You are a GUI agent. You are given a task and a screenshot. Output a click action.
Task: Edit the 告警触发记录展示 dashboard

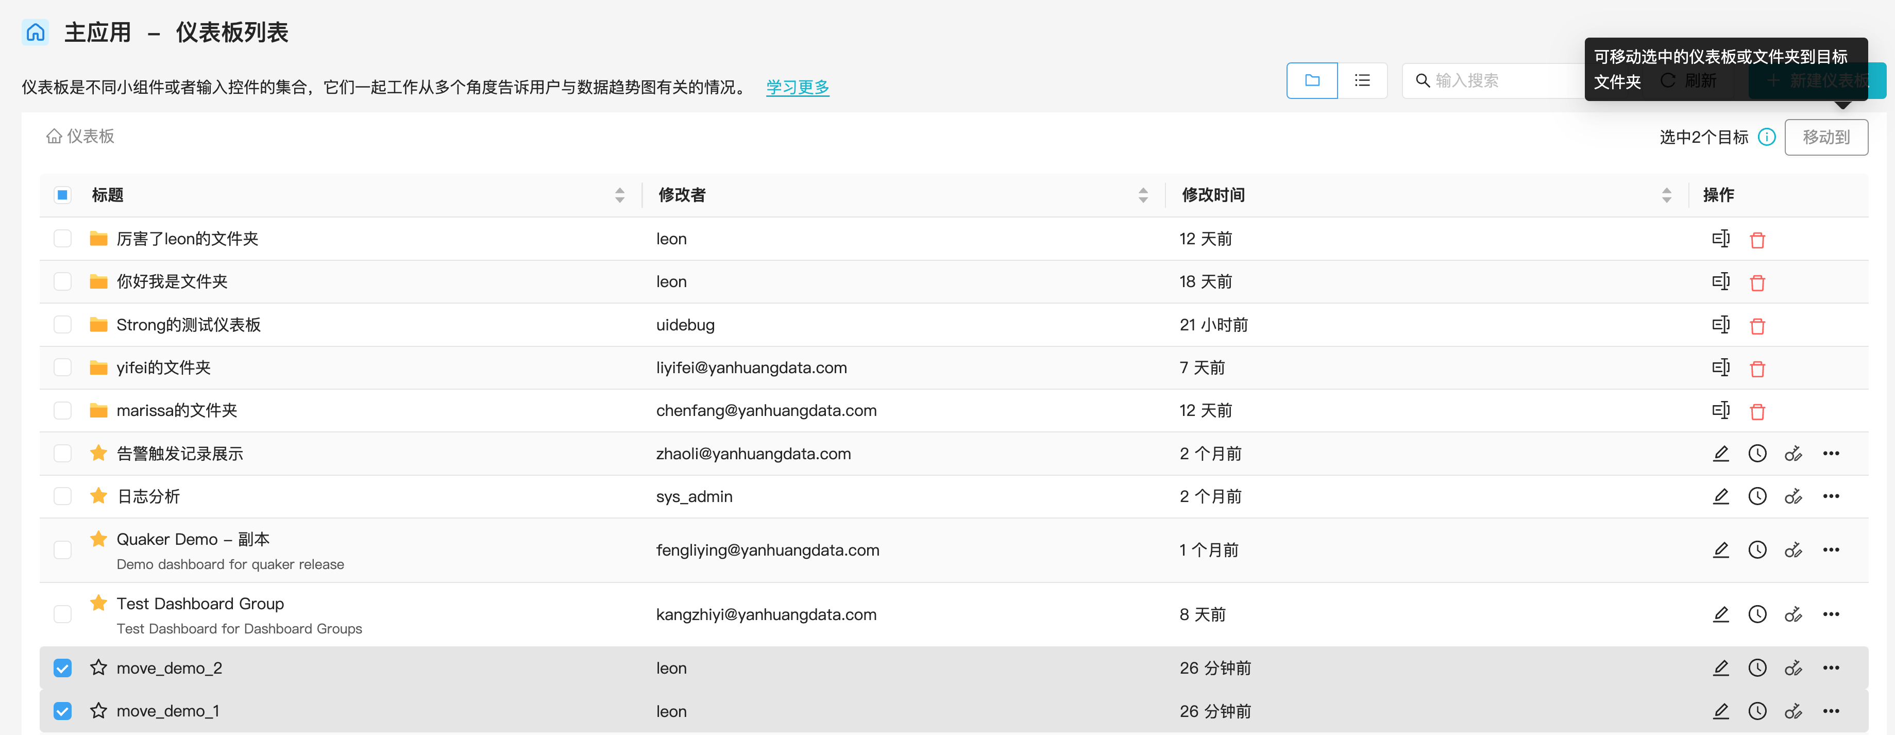pyautogui.click(x=1721, y=453)
